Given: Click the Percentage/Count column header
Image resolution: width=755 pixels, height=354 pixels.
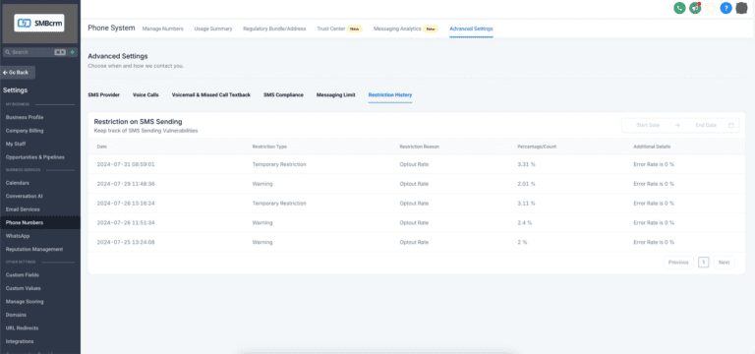Looking at the screenshot, I should click(x=537, y=147).
